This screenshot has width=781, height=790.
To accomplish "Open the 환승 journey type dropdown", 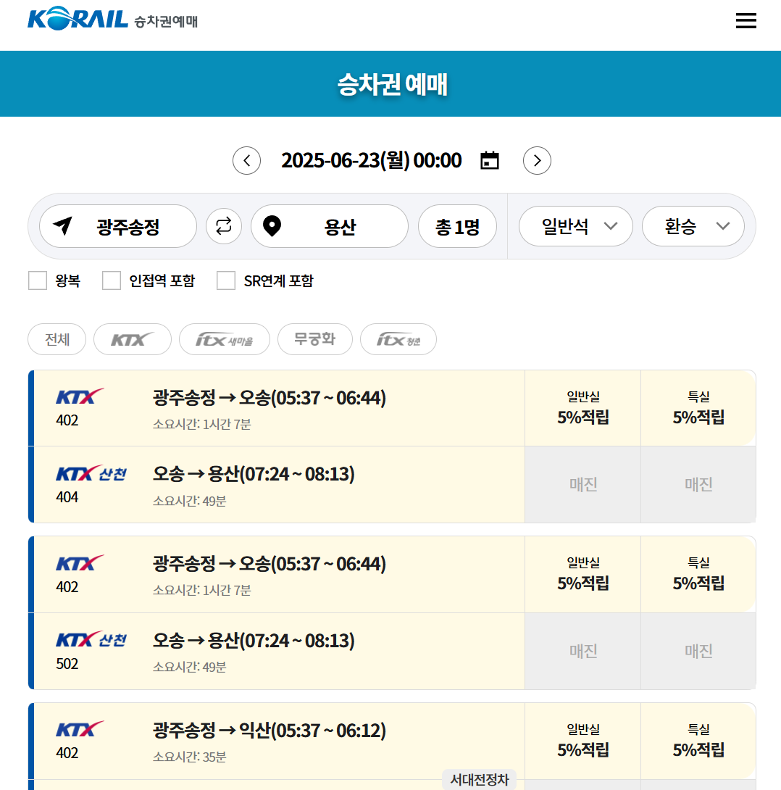I will click(x=693, y=226).
